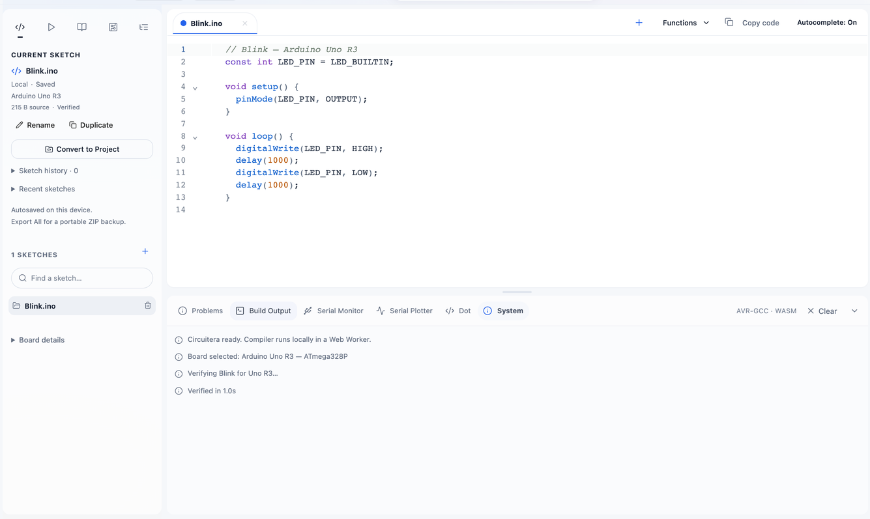Click the Rename button
870x519 pixels.
click(35, 125)
